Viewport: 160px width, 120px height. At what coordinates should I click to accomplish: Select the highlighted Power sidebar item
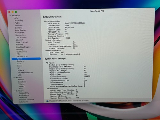[26, 59]
